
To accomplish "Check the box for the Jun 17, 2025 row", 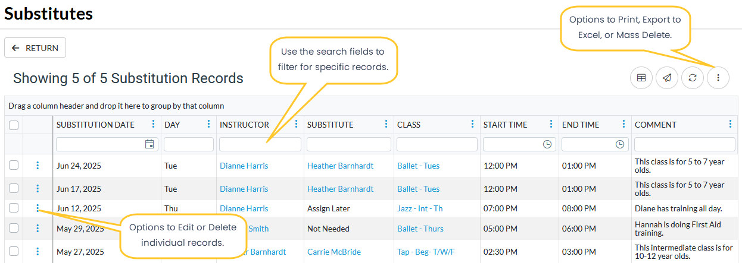I will (14, 189).
